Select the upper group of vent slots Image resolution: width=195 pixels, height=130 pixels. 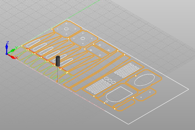coord(127,70)
